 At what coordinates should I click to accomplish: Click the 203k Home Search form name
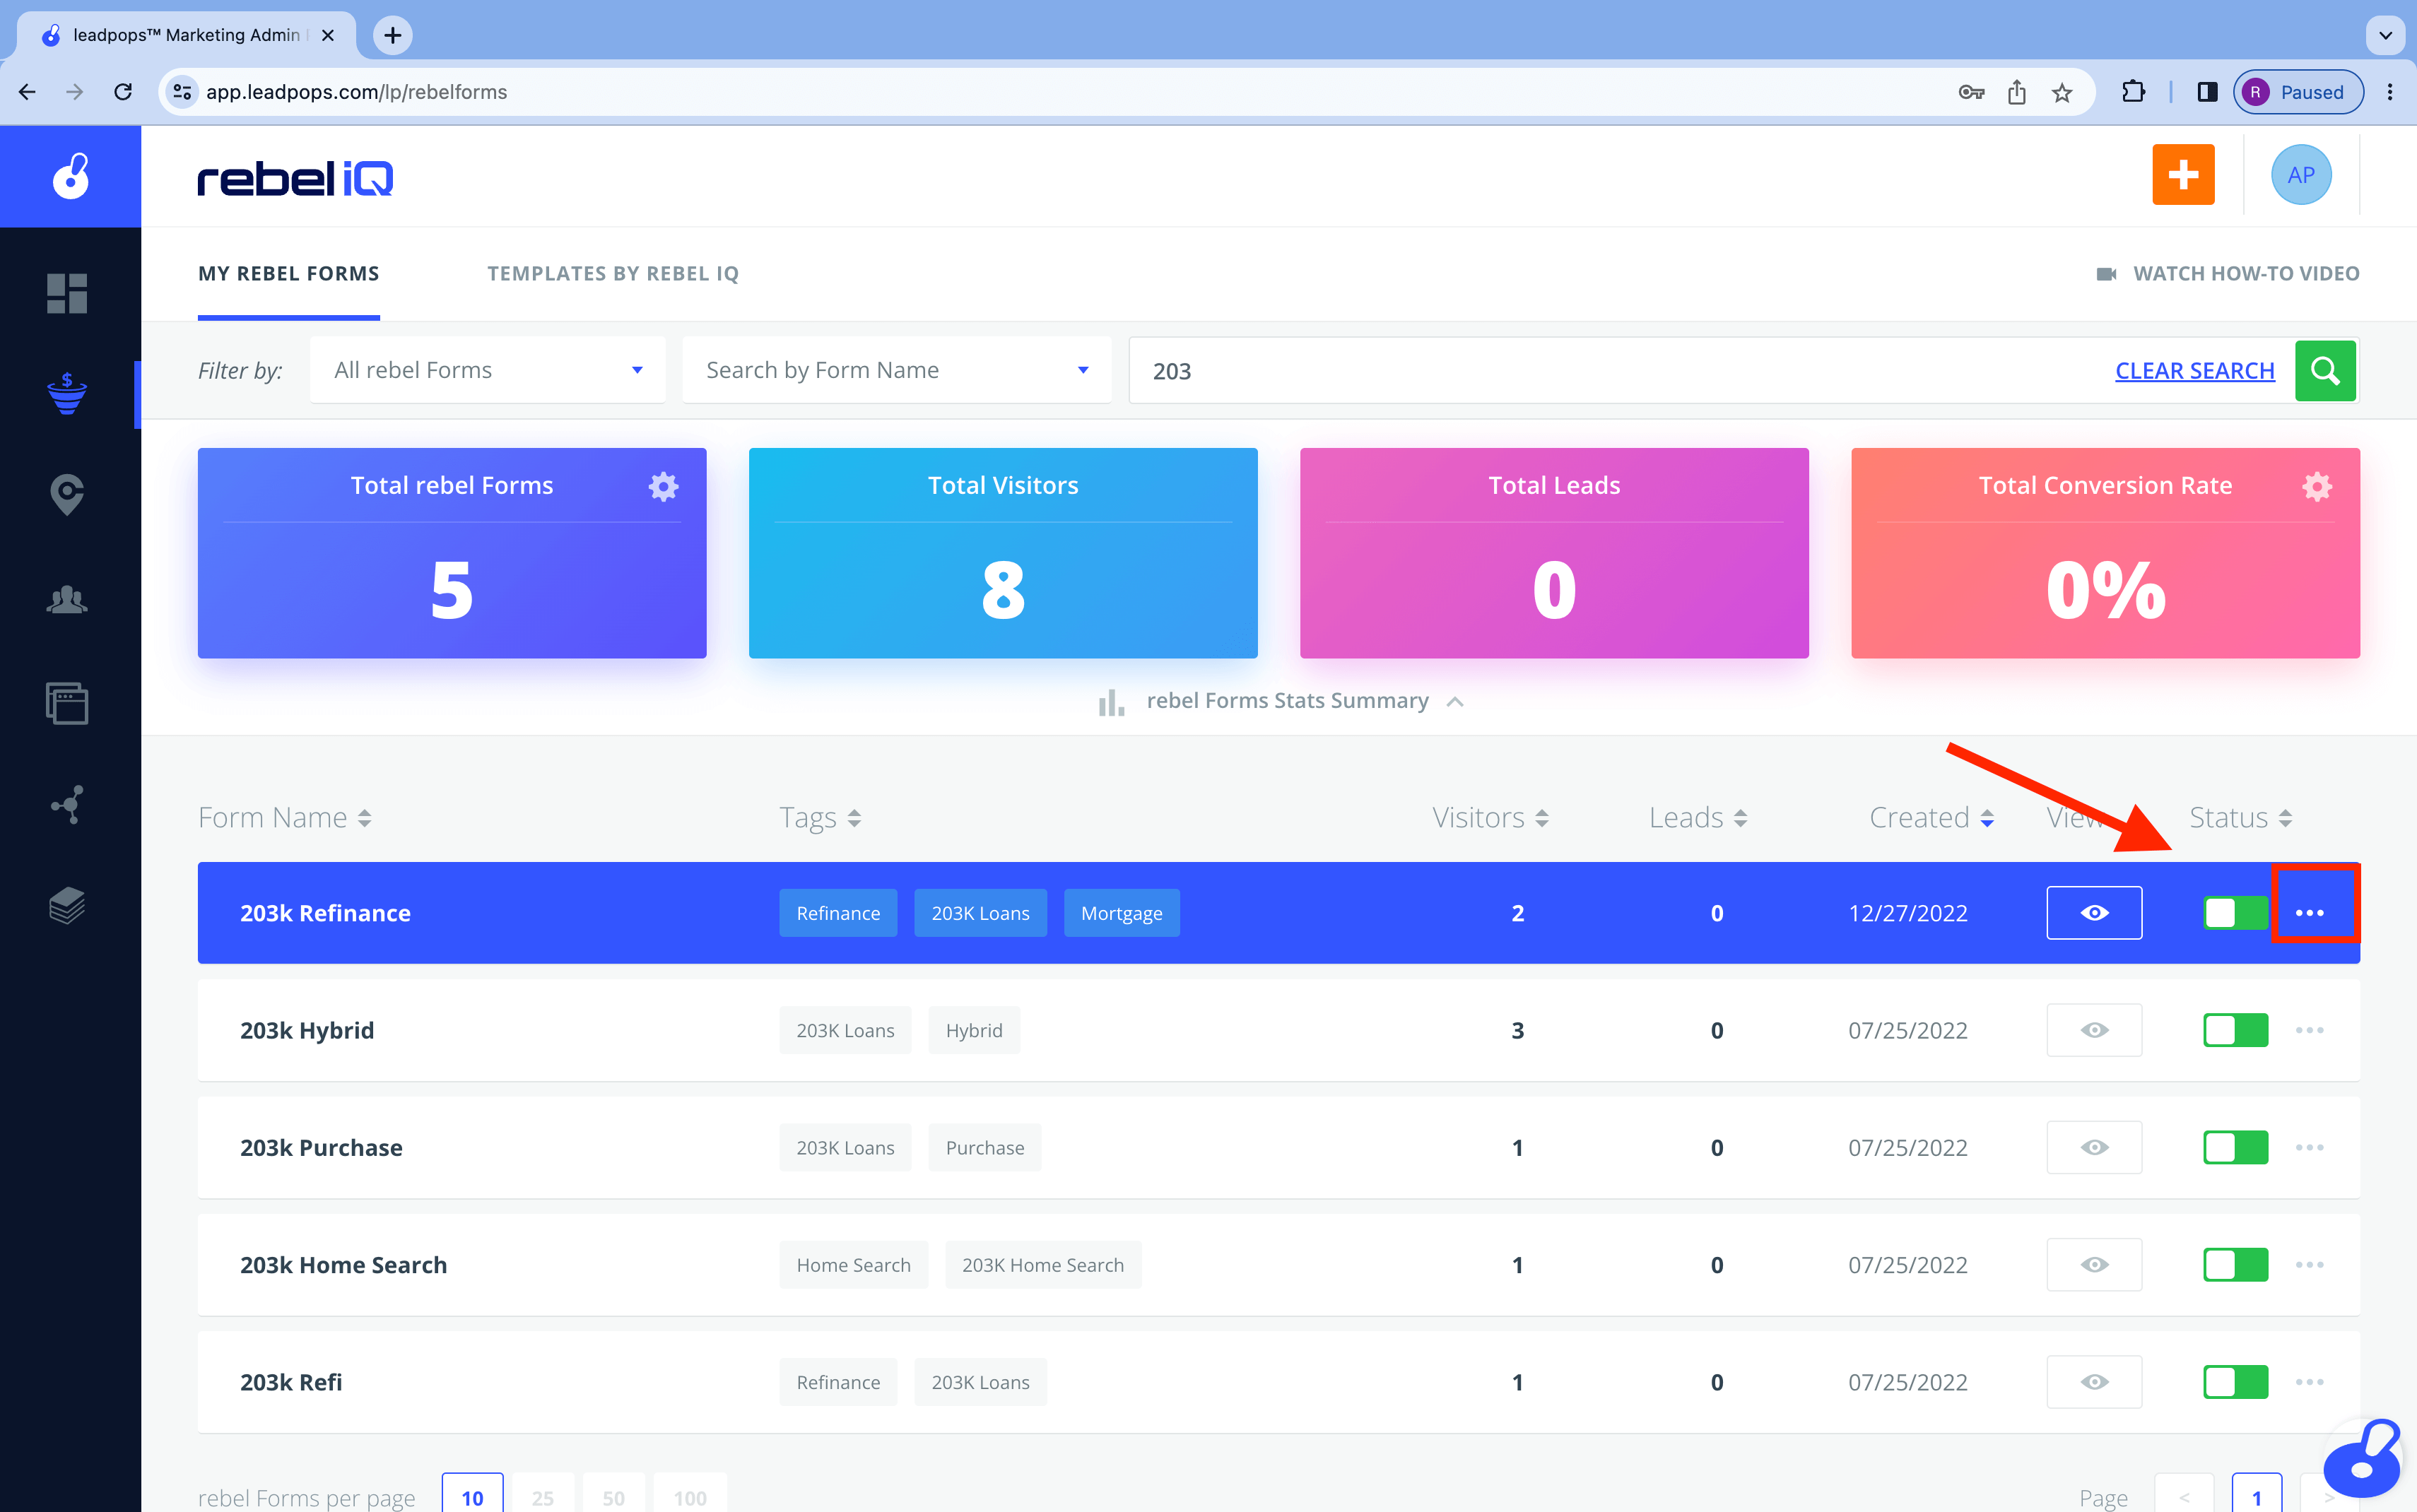[343, 1265]
